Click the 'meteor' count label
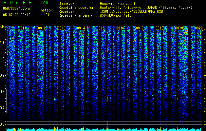The height and width of the screenshot is (131, 206). 47,10
